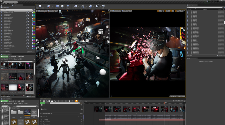
Task: Open フィルタ dropdown in upper content browser
Action: click(5, 61)
